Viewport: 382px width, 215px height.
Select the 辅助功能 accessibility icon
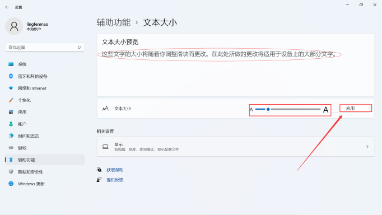point(11,160)
